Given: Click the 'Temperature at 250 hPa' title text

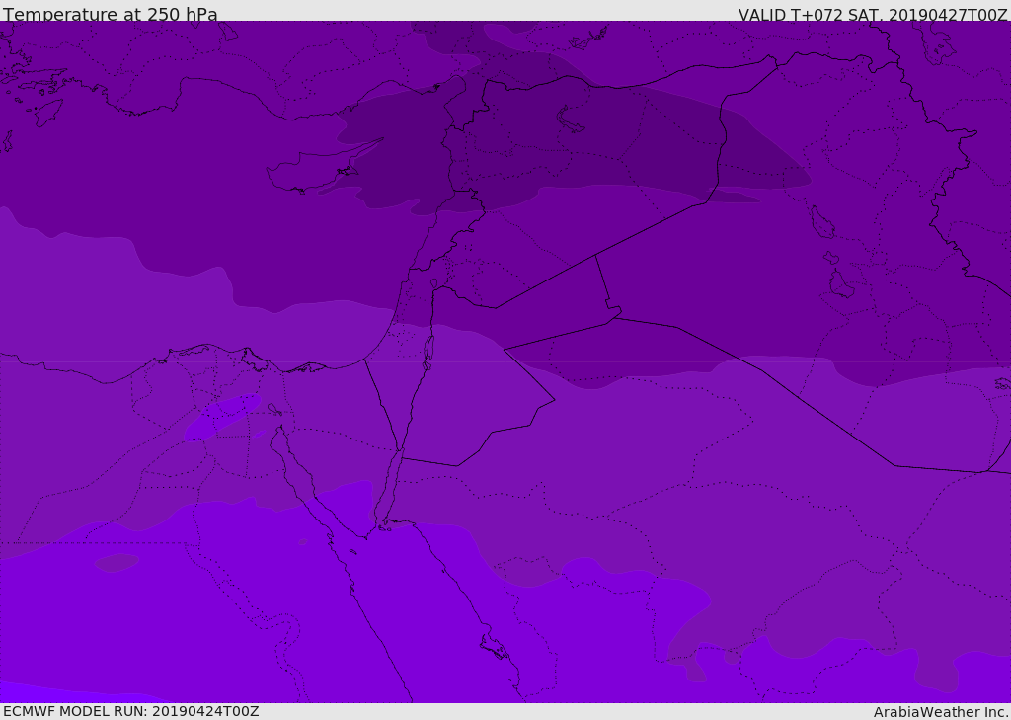Looking at the screenshot, I should pyautogui.click(x=111, y=14).
